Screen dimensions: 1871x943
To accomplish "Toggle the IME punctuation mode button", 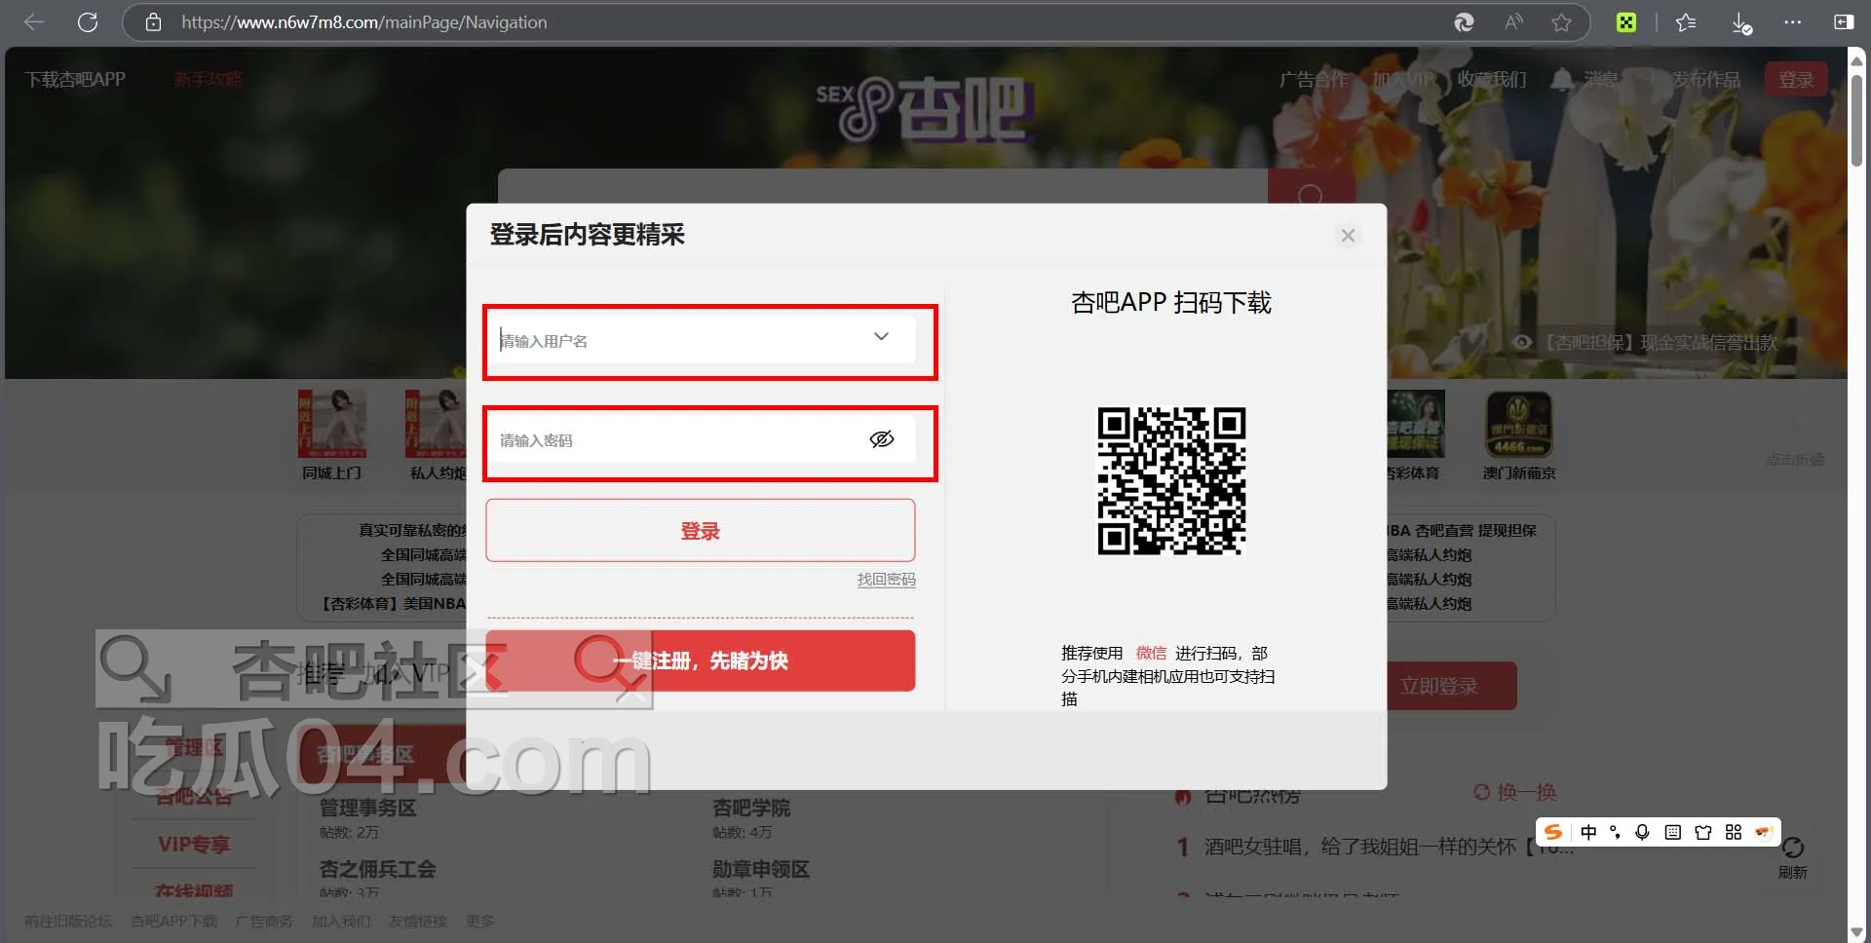I will point(1615,832).
